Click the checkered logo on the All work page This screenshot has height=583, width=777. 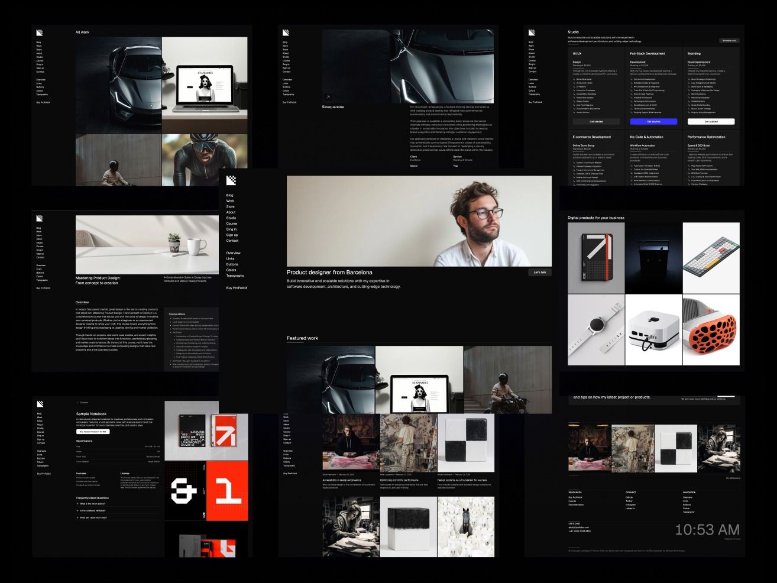coord(39,33)
